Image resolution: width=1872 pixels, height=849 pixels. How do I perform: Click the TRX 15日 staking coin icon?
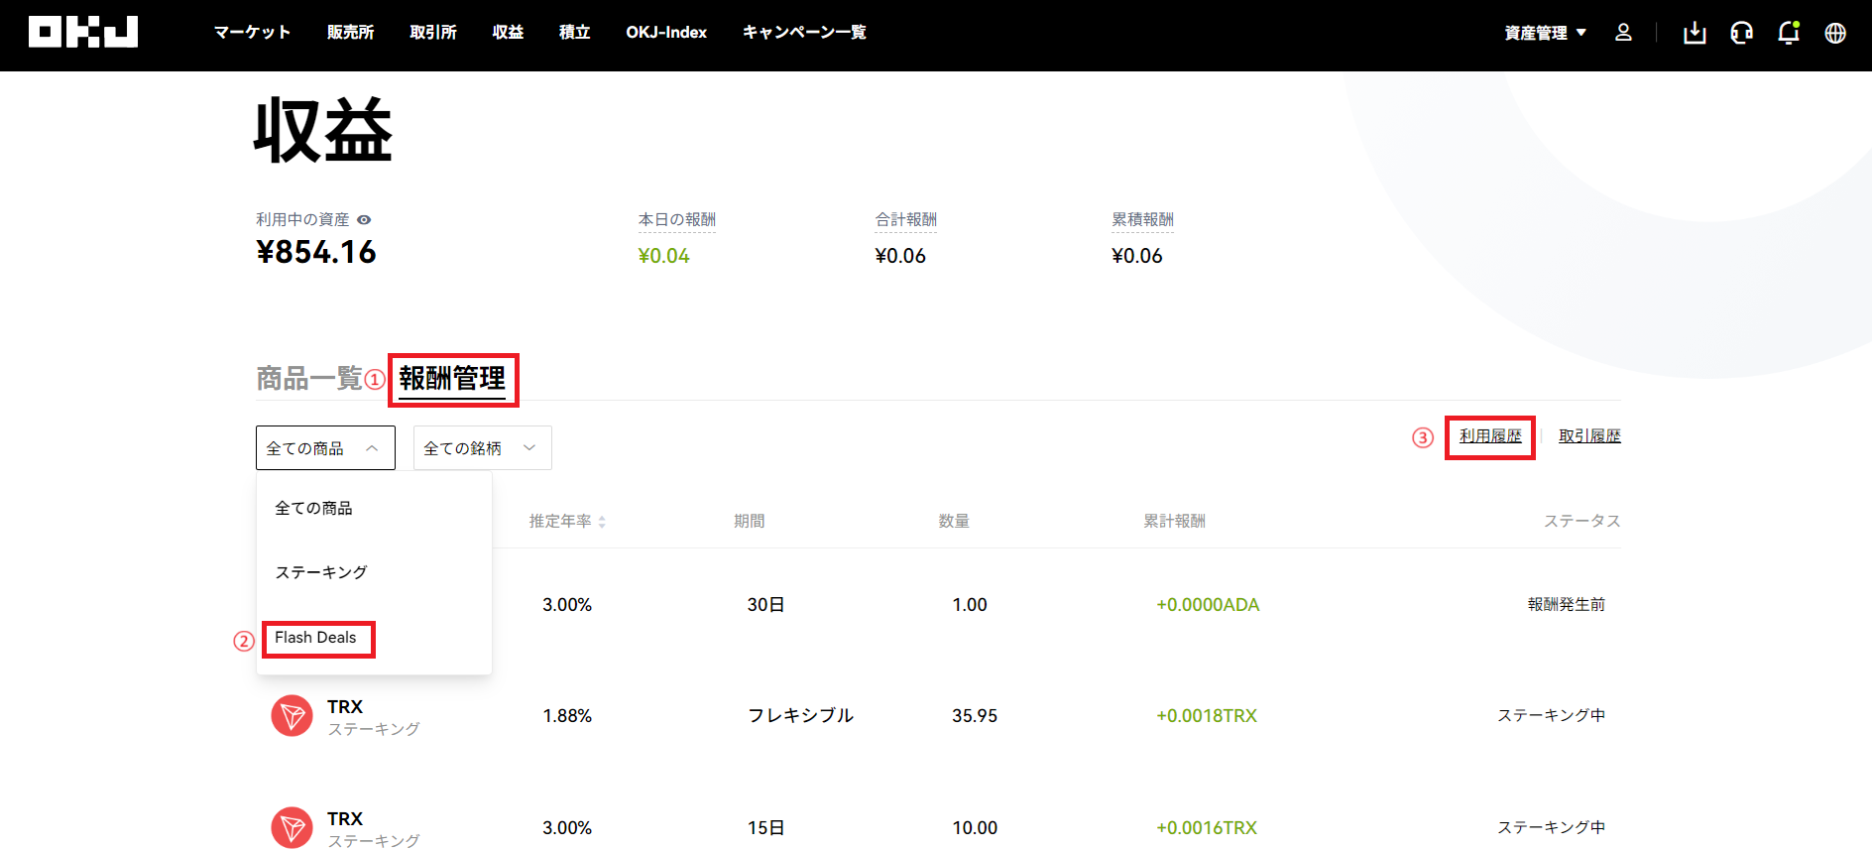coord(292,827)
